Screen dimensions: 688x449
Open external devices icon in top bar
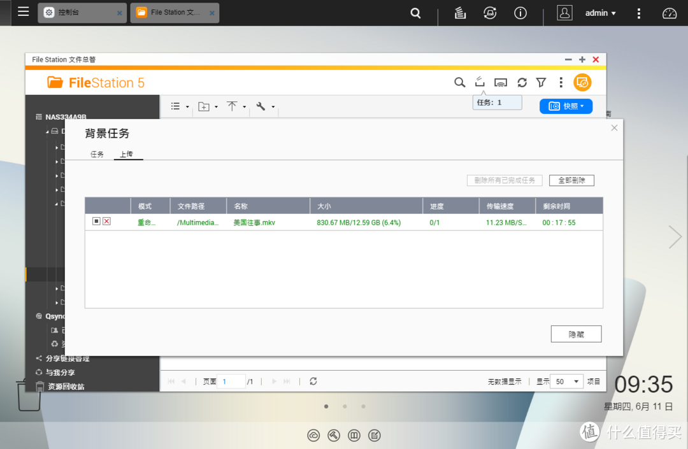pyautogui.click(x=490, y=13)
